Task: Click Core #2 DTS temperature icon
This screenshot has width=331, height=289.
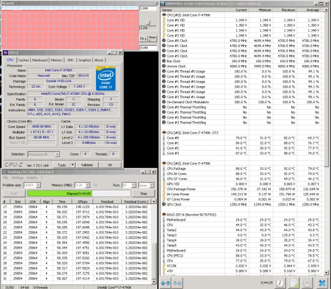Action: point(164,148)
